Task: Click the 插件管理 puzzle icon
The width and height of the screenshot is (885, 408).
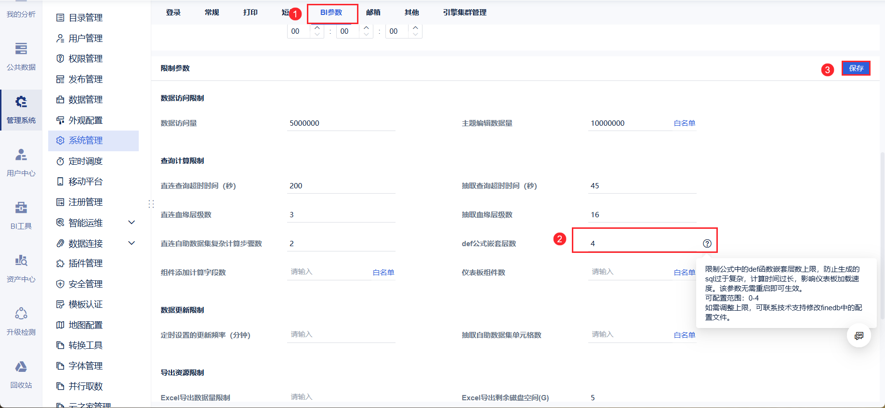Action: click(x=60, y=263)
